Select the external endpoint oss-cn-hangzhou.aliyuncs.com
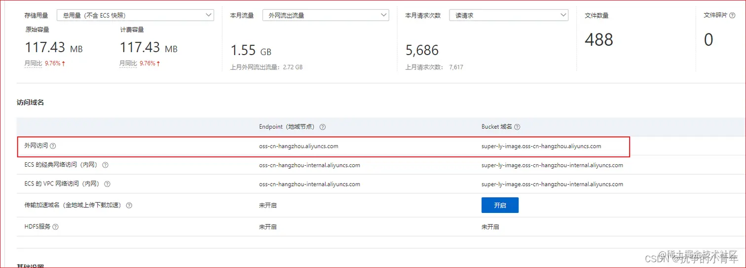This screenshot has height=268, width=746. click(x=298, y=146)
